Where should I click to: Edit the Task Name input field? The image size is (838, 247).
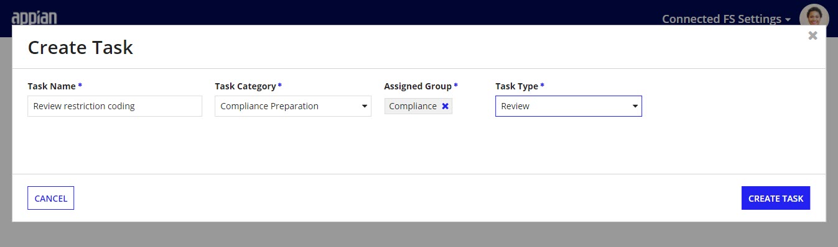[115, 106]
